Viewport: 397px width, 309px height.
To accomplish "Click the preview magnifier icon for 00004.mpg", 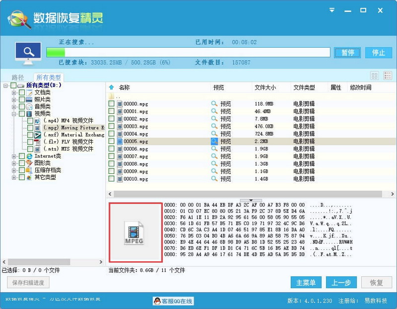I will coord(214,134).
